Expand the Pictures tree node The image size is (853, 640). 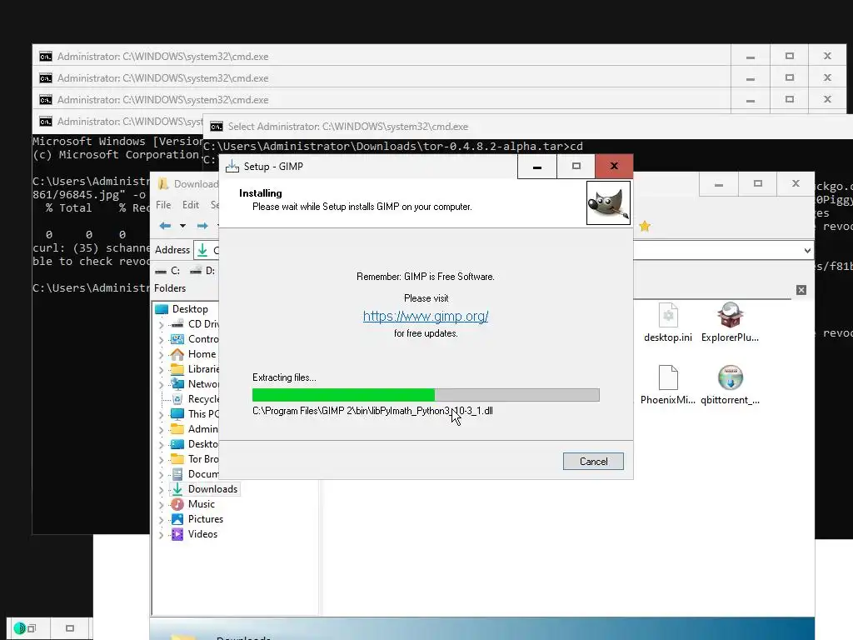point(161,520)
